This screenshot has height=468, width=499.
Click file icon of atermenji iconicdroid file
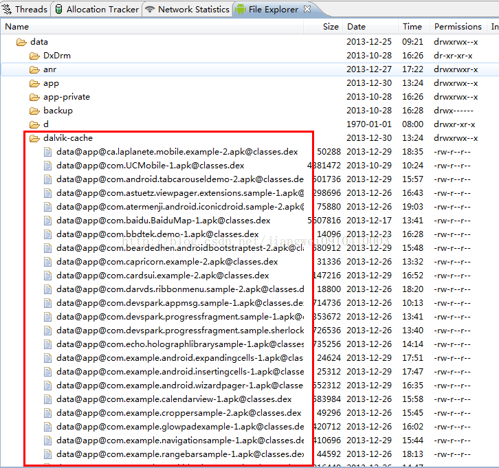pos(47,207)
